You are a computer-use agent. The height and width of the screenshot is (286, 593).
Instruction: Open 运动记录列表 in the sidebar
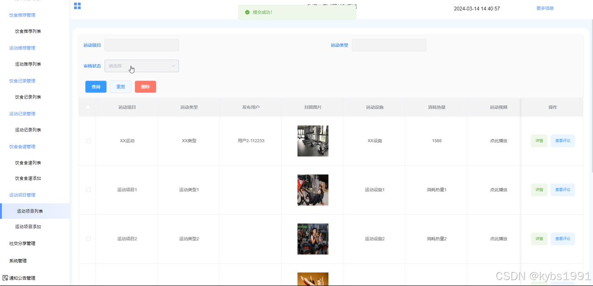[28, 130]
